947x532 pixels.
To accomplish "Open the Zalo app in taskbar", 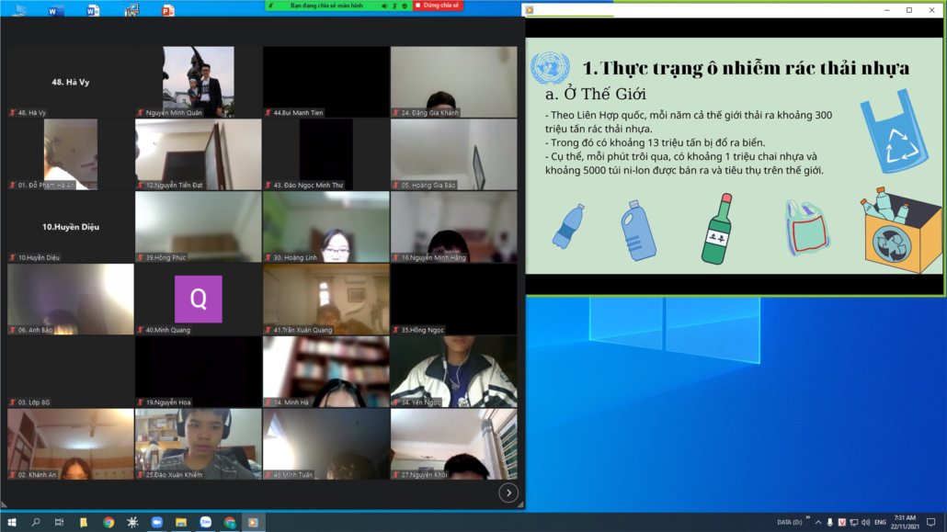I will pyautogui.click(x=206, y=522).
